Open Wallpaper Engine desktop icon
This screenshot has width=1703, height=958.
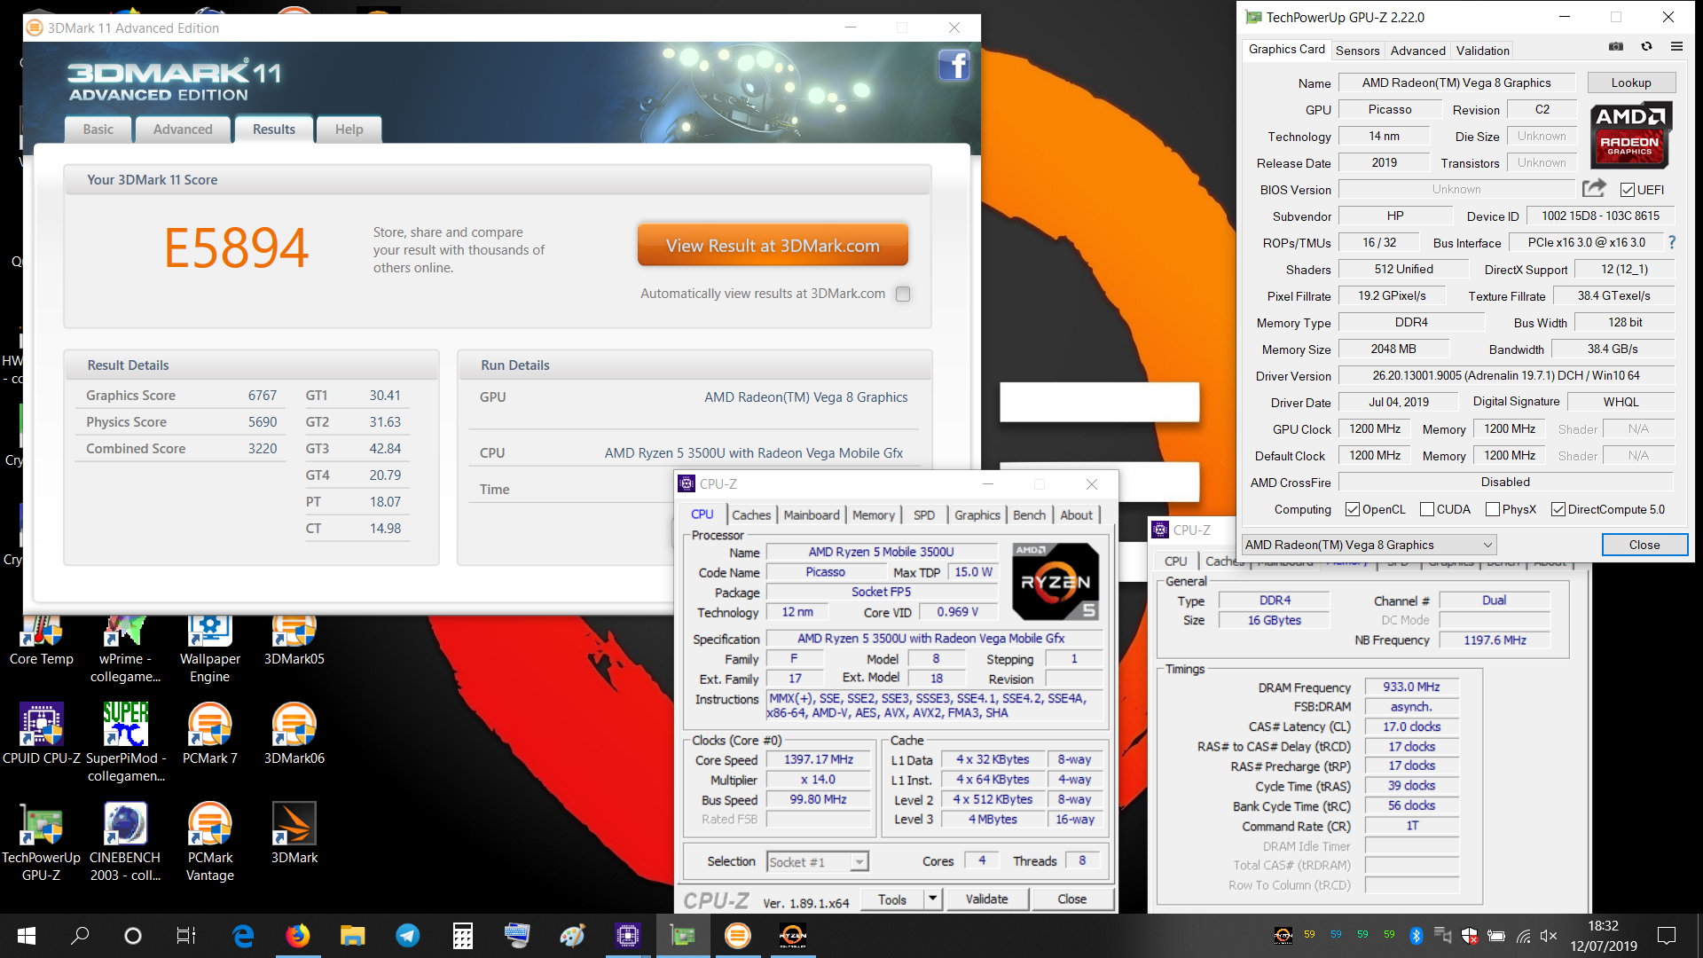click(x=210, y=649)
